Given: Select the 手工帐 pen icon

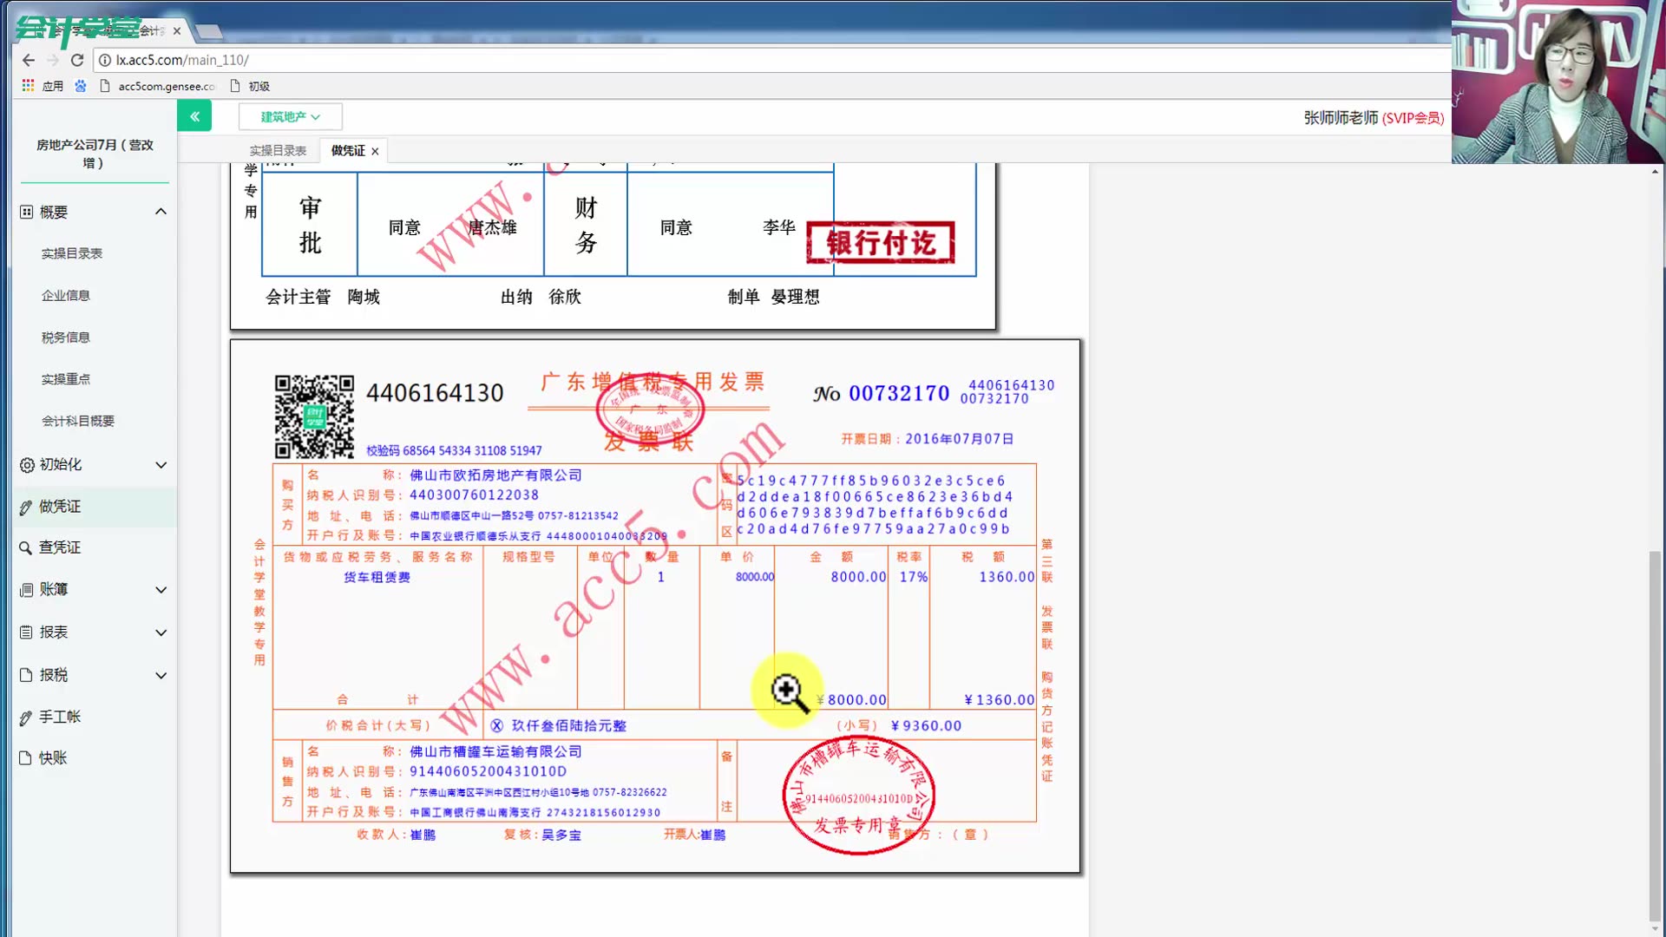Looking at the screenshot, I should tap(26, 717).
